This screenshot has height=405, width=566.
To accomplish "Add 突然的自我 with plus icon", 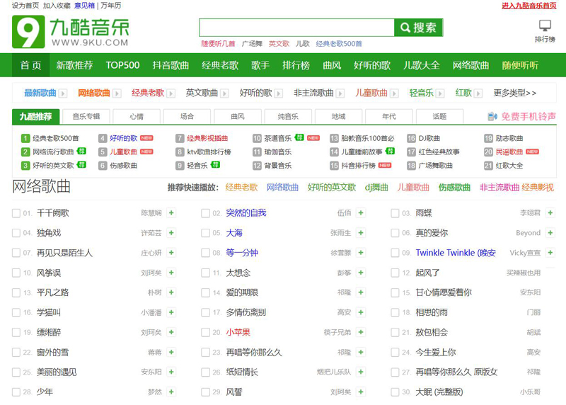I will (361, 213).
